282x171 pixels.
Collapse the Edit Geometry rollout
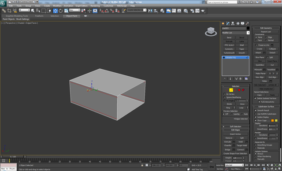click(266, 28)
